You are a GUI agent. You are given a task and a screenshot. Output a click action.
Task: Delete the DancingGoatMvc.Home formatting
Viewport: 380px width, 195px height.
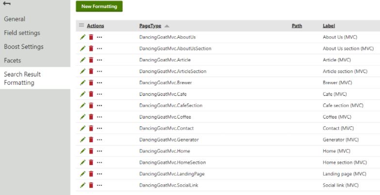(x=91, y=151)
